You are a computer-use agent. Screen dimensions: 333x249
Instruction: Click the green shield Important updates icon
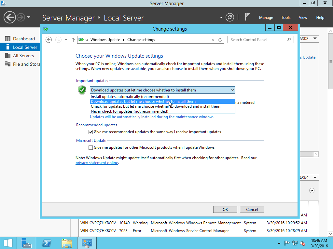click(x=82, y=90)
